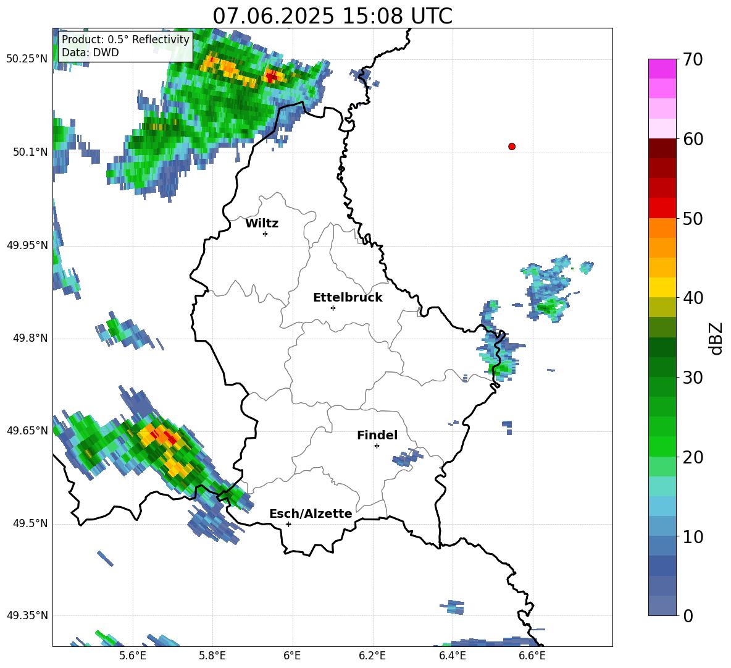Click the colorbar value 70

coord(693,60)
